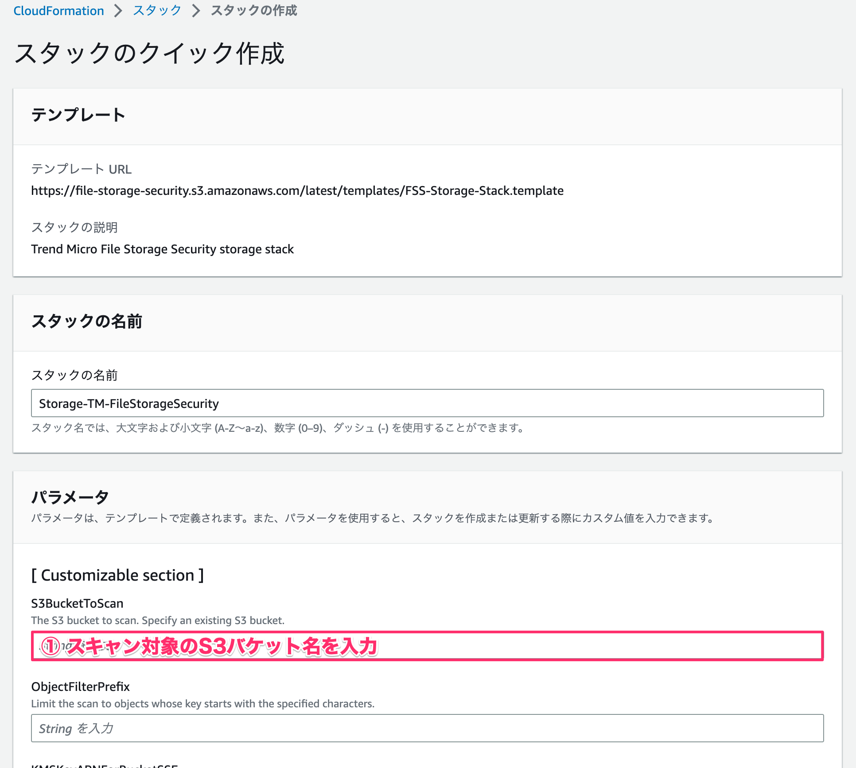Click the Trend Micro storage stack description
The height and width of the screenshot is (768, 856).
coord(162,249)
